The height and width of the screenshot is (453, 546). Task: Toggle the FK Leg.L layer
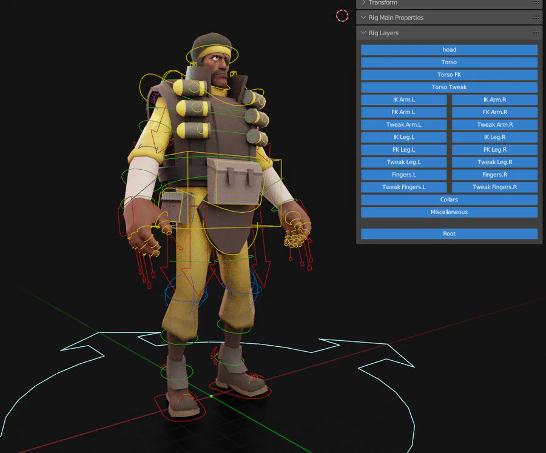(404, 150)
